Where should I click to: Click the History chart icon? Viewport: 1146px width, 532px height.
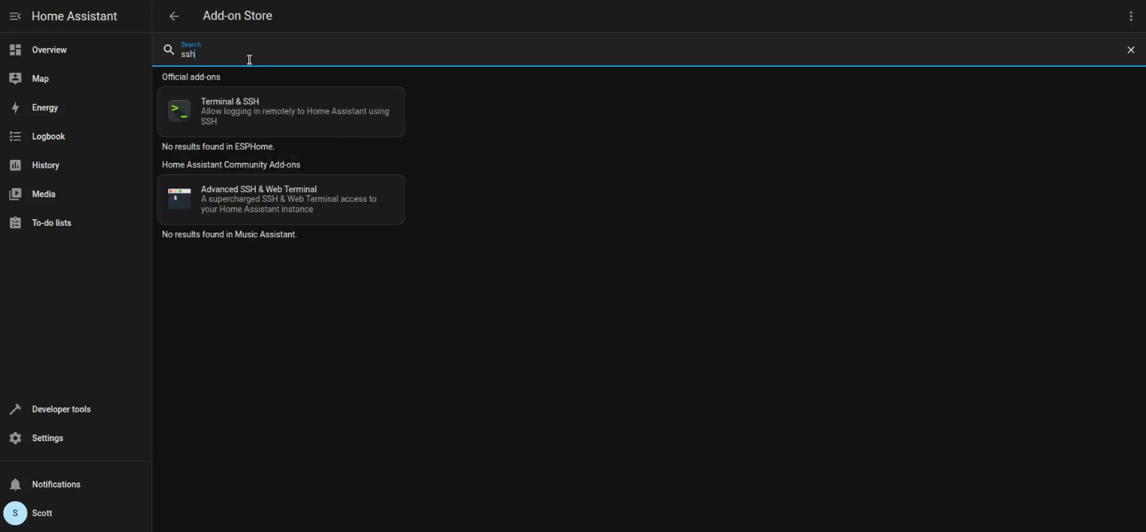15,165
